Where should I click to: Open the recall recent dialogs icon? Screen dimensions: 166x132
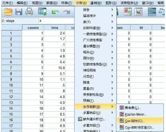pyautogui.click(x=43, y=12)
